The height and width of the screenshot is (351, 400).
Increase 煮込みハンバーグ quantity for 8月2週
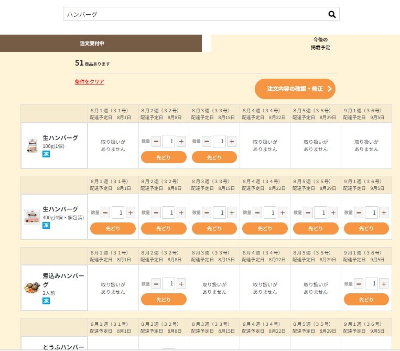[181, 284]
